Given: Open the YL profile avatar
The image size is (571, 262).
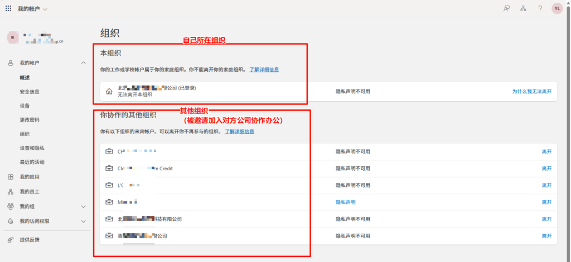Looking at the screenshot, I should [557, 8].
